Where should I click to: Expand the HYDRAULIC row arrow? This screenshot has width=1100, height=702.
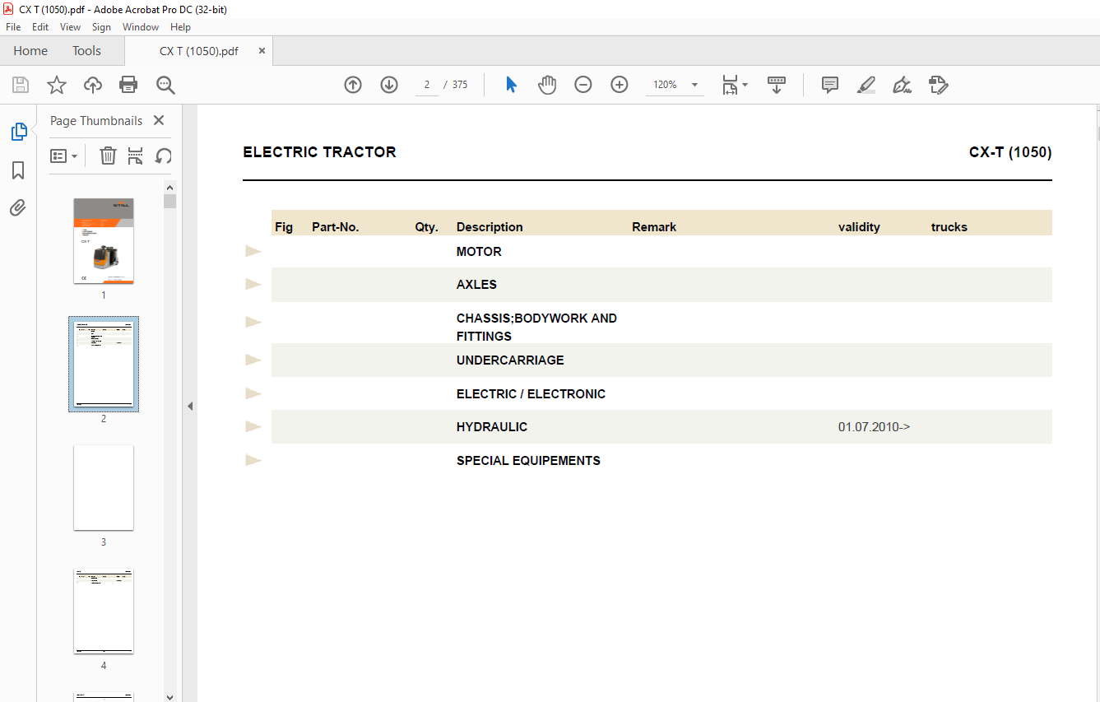[253, 426]
